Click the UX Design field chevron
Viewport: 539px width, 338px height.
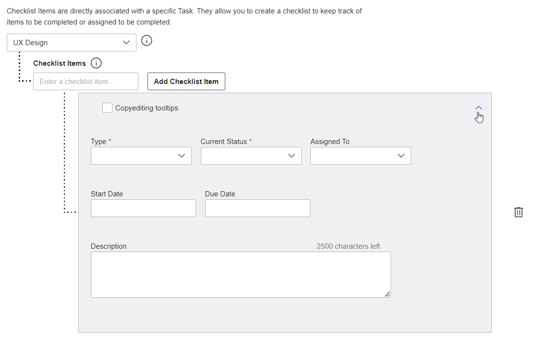tap(127, 42)
